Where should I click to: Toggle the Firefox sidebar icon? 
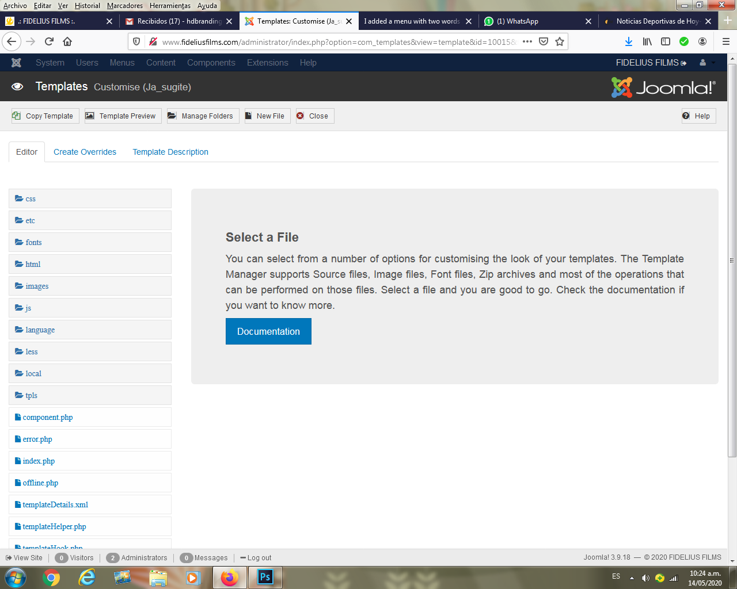tap(666, 41)
